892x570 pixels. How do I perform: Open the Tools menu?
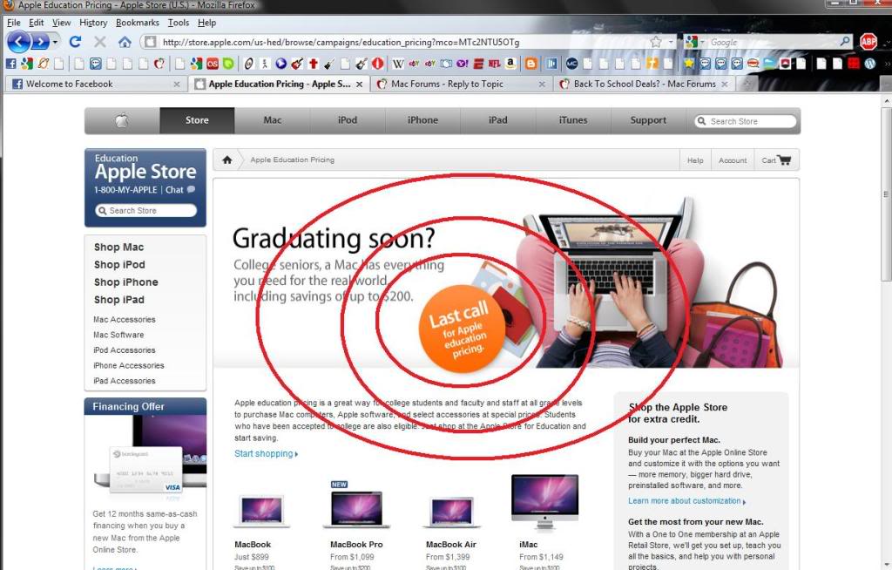(178, 23)
